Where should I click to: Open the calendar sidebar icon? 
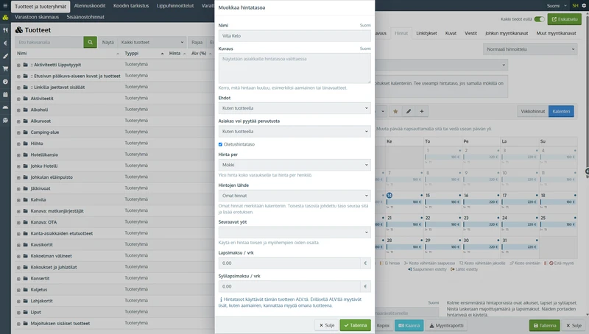point(5,95)
